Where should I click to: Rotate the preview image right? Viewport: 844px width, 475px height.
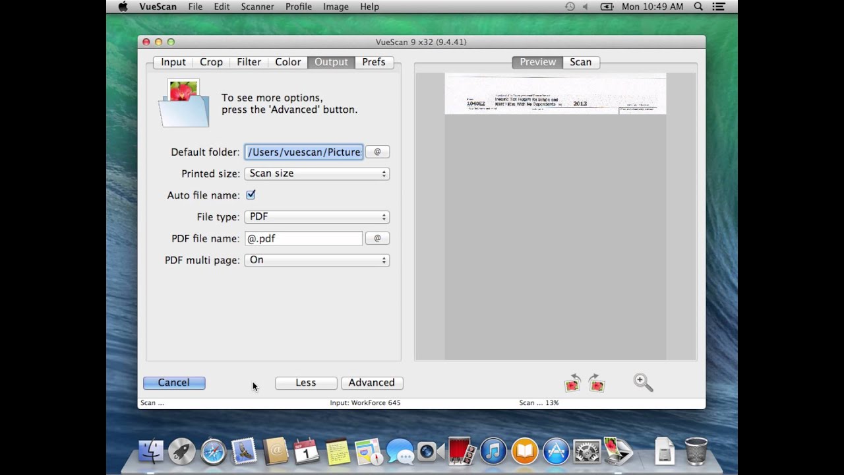coord(597,383)
